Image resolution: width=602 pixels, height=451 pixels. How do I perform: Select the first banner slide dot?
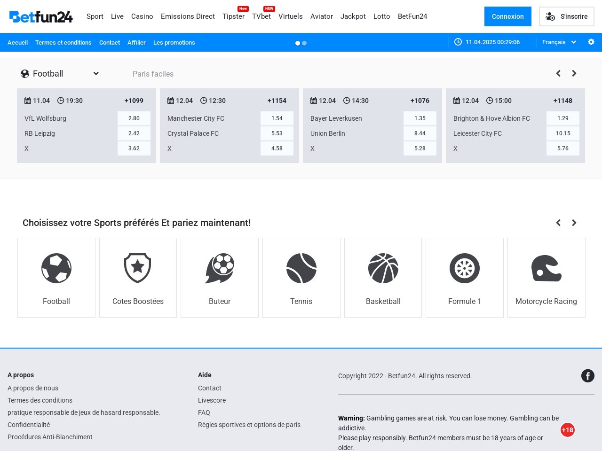tap(297, 43)
